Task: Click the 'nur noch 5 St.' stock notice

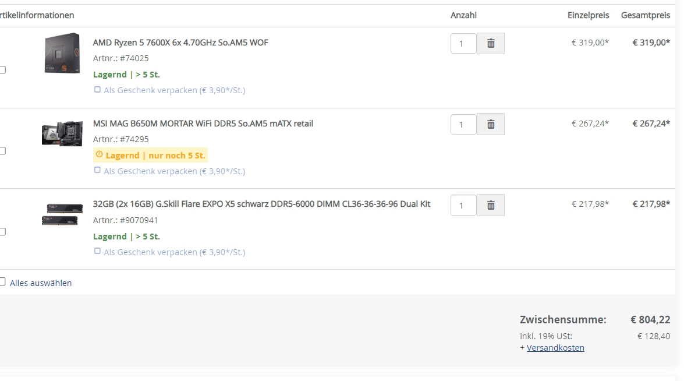Action: [150, 156]
